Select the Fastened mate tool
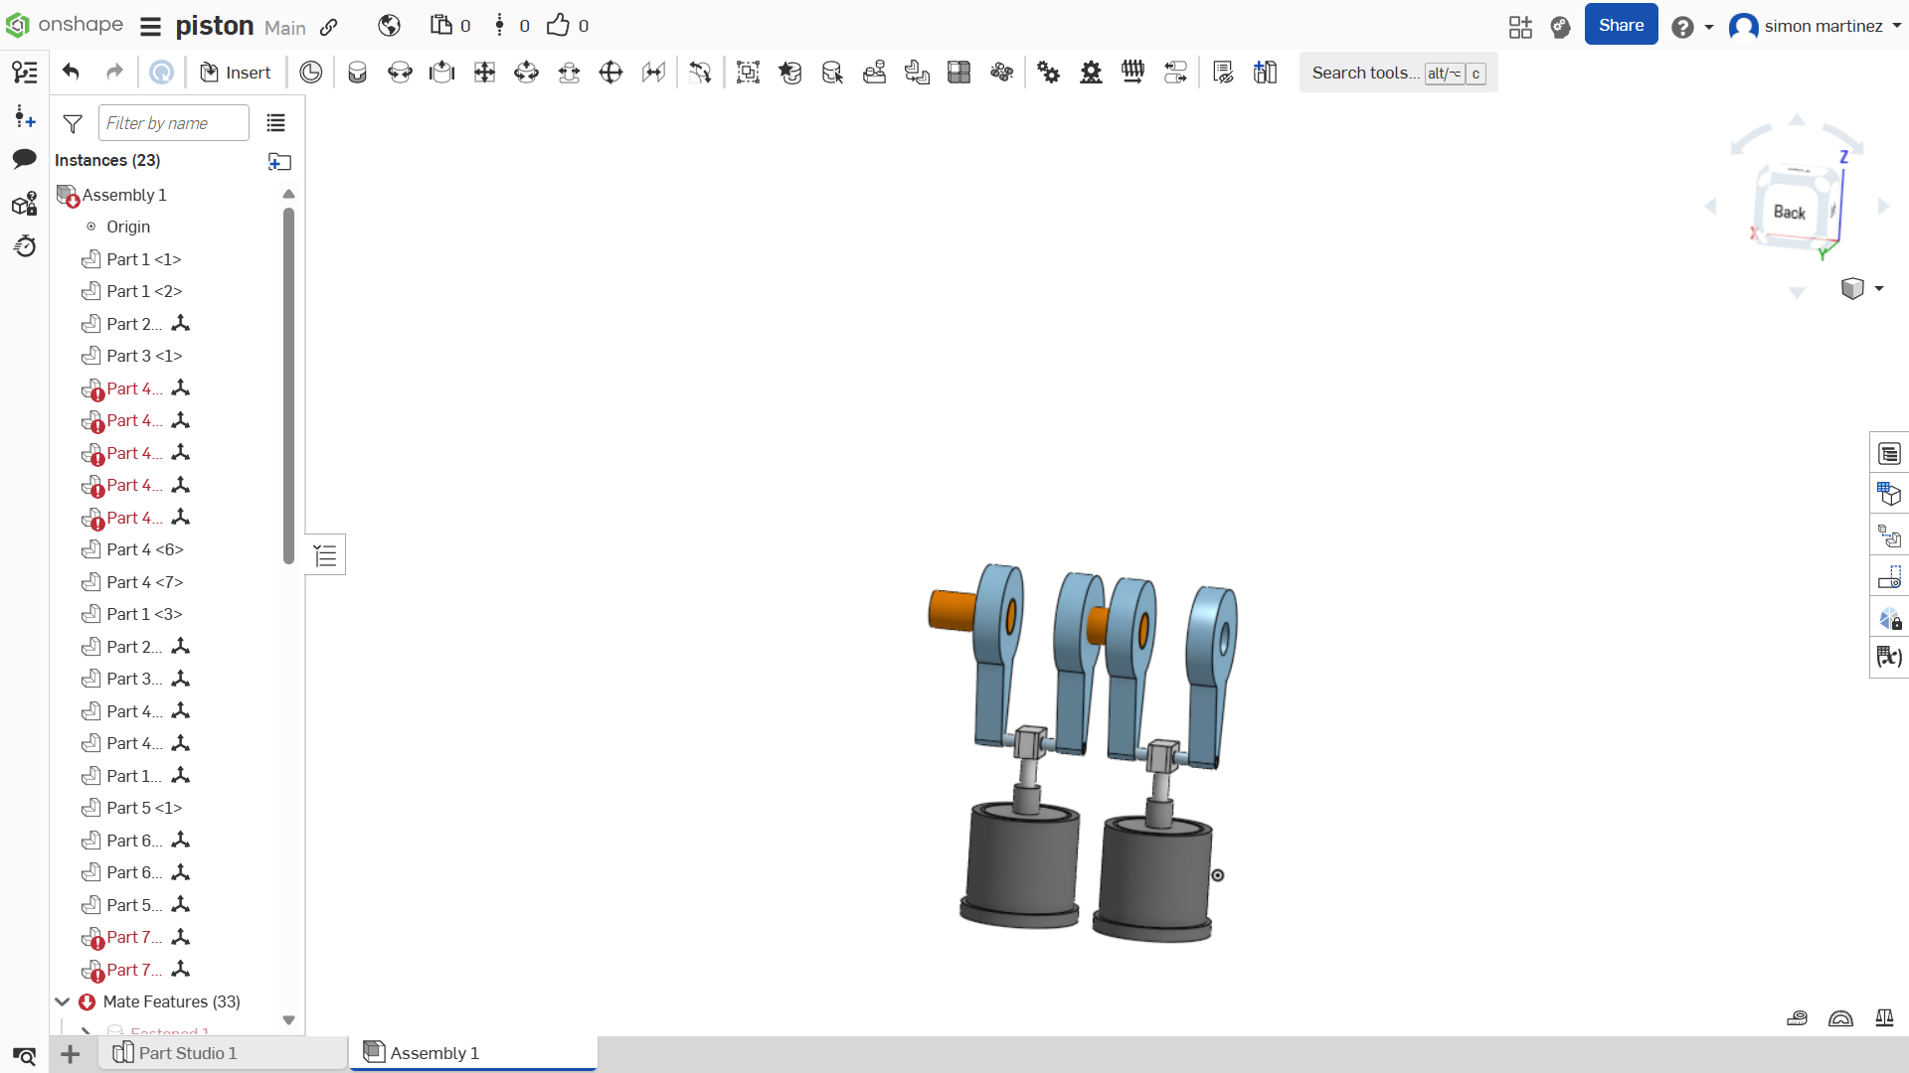 tap(357, 72)
